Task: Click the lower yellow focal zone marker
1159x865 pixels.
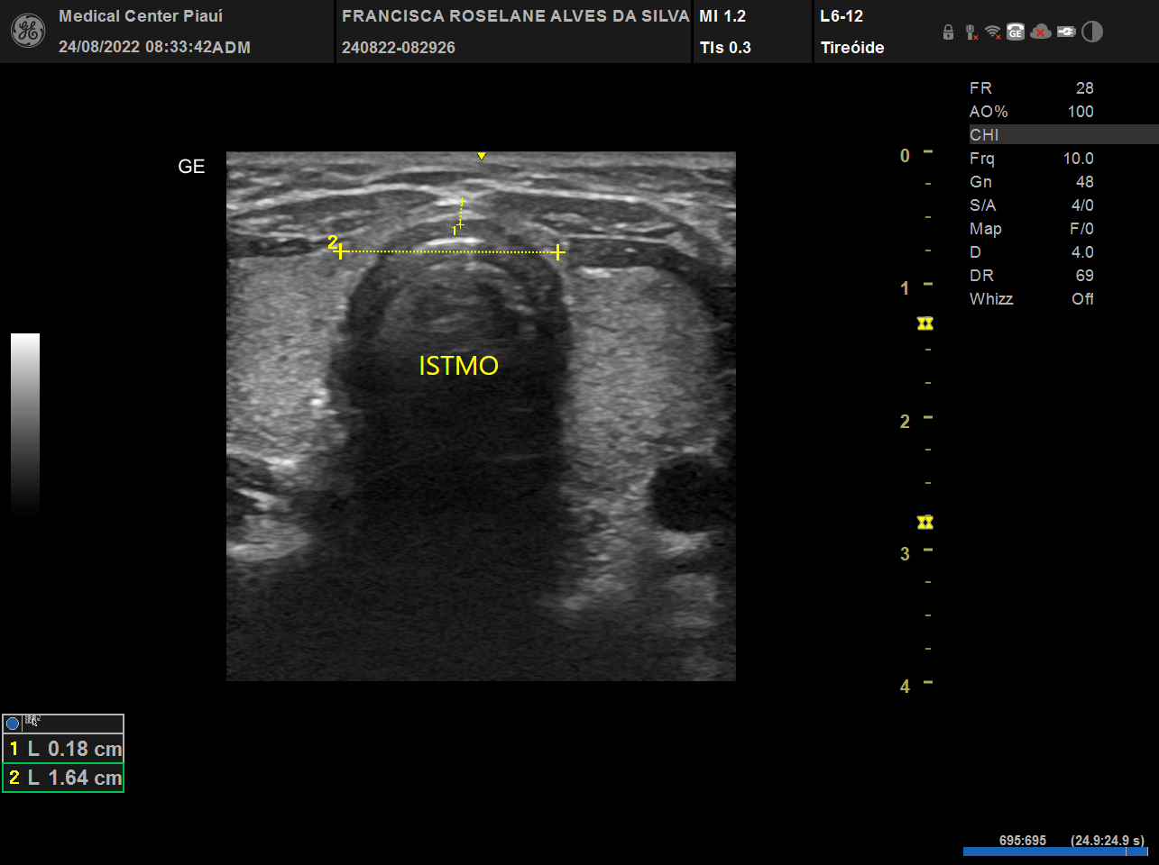Action: pos(924,523)
